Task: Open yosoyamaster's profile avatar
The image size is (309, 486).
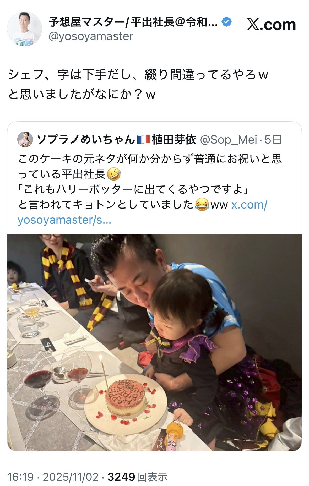Action: tap(24, 29)
